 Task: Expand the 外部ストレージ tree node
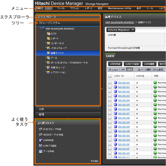(x=46, y=67)
